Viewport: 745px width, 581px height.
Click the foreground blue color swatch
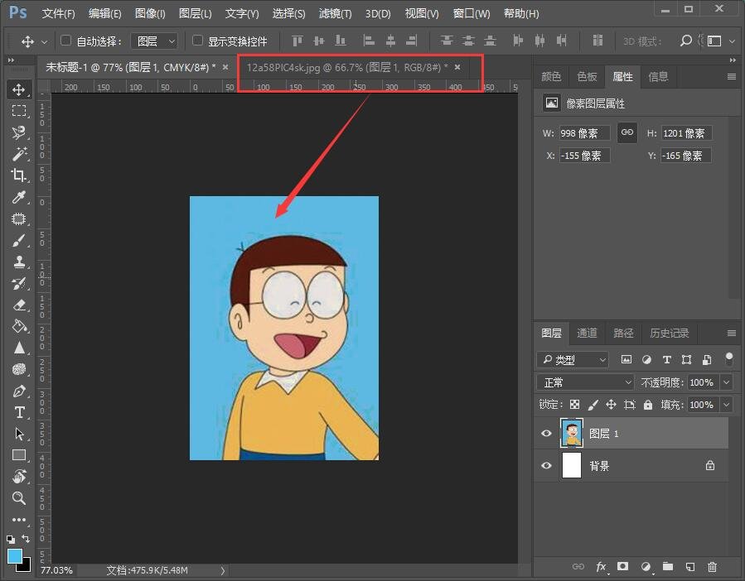pyautogui.click(x=14, y=556)
